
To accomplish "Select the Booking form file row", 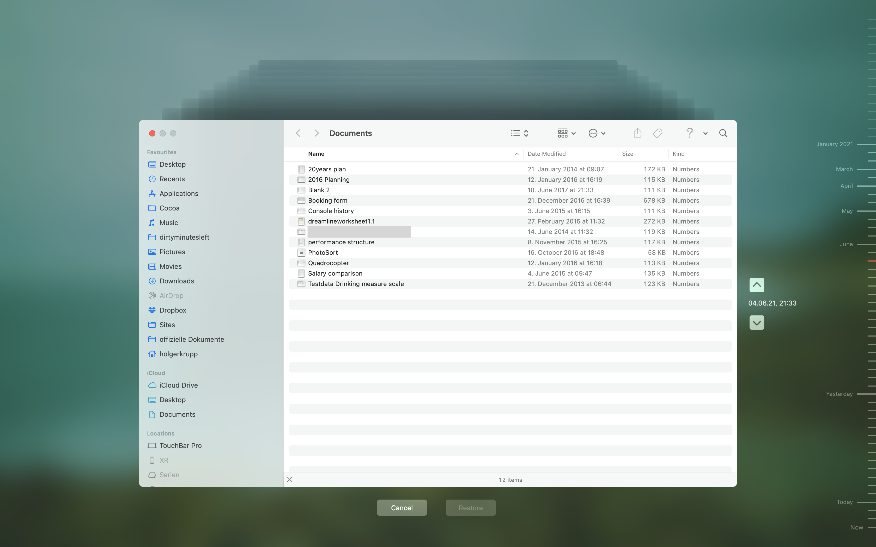I will (x=328, y=200).
